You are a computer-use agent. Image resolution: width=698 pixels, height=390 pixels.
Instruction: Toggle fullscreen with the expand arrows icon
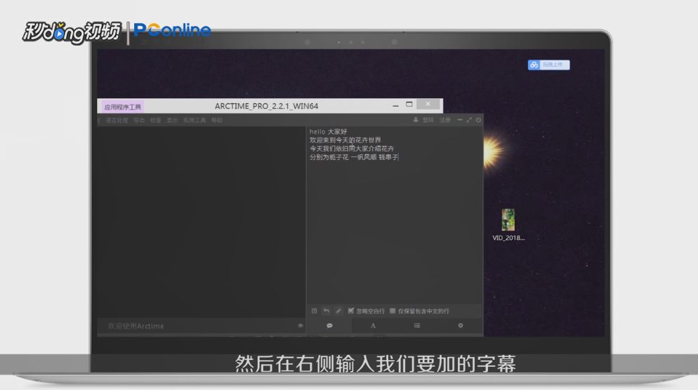pos(469,120)
